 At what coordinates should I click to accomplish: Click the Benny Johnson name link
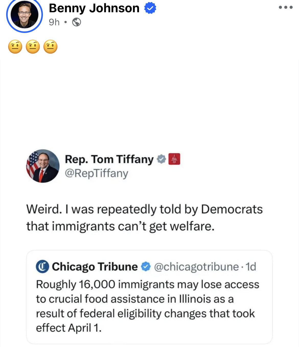[94, 8]
